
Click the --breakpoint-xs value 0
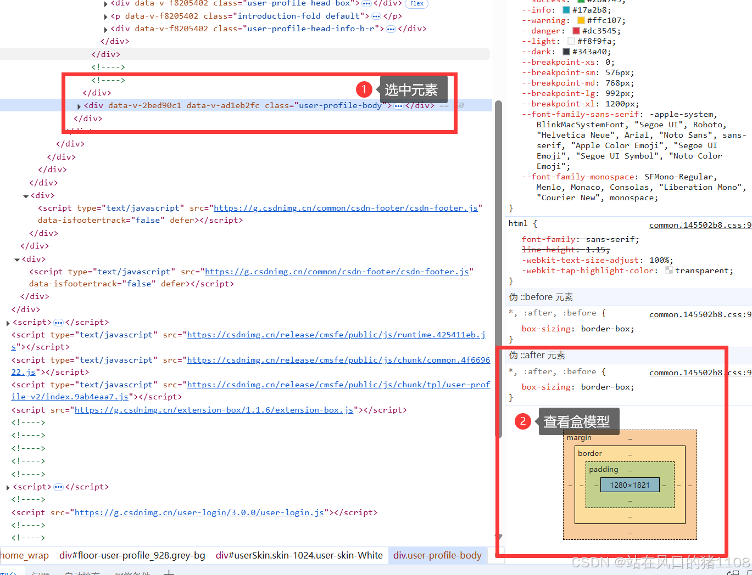[608, 62]
